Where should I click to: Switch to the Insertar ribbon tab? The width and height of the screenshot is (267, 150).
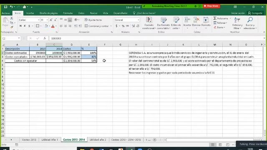[x=30, y=13]
